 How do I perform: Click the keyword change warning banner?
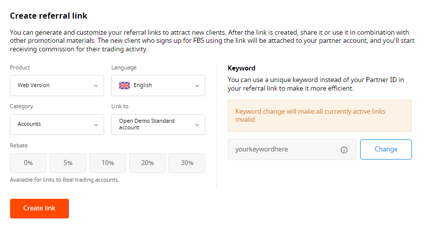click(319, 116)
